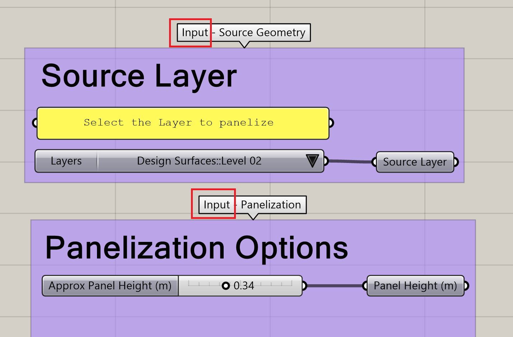The width and height of the screenshot is (513, 337).
Task: Select the 'Approx Panel Height (m)' slider label
Action: (x=110, y=286)
